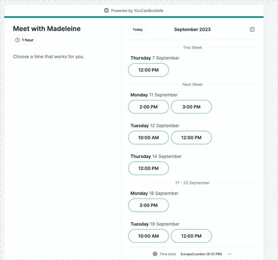Select 12:00 PM on Tuesday 12 September
Screen dimensions: 278x260
191,138
